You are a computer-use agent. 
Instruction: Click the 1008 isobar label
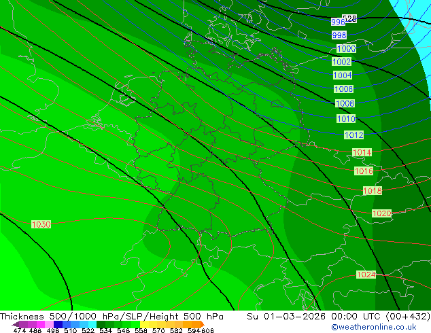coord(345,103)
